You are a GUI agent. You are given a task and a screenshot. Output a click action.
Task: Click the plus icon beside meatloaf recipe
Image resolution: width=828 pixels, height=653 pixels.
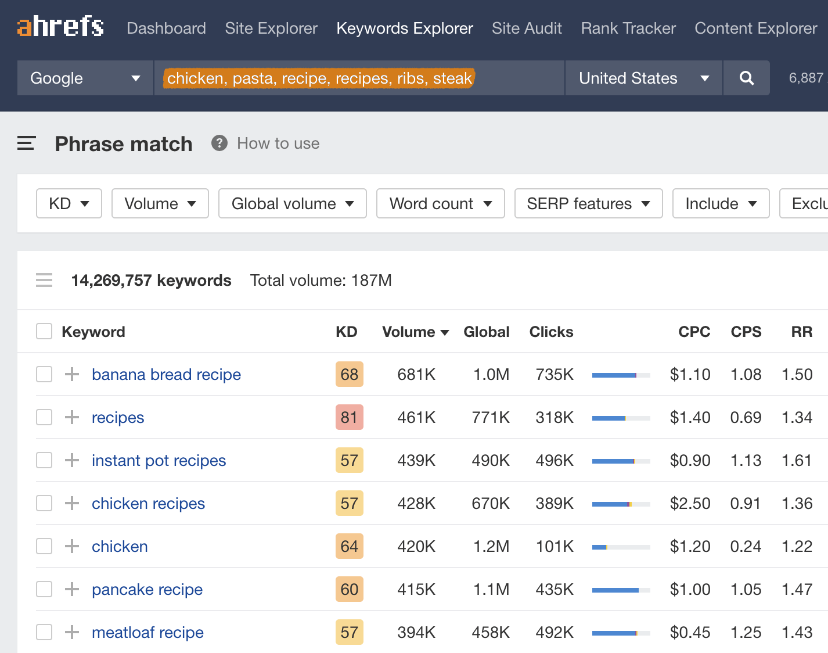(72, 632)
